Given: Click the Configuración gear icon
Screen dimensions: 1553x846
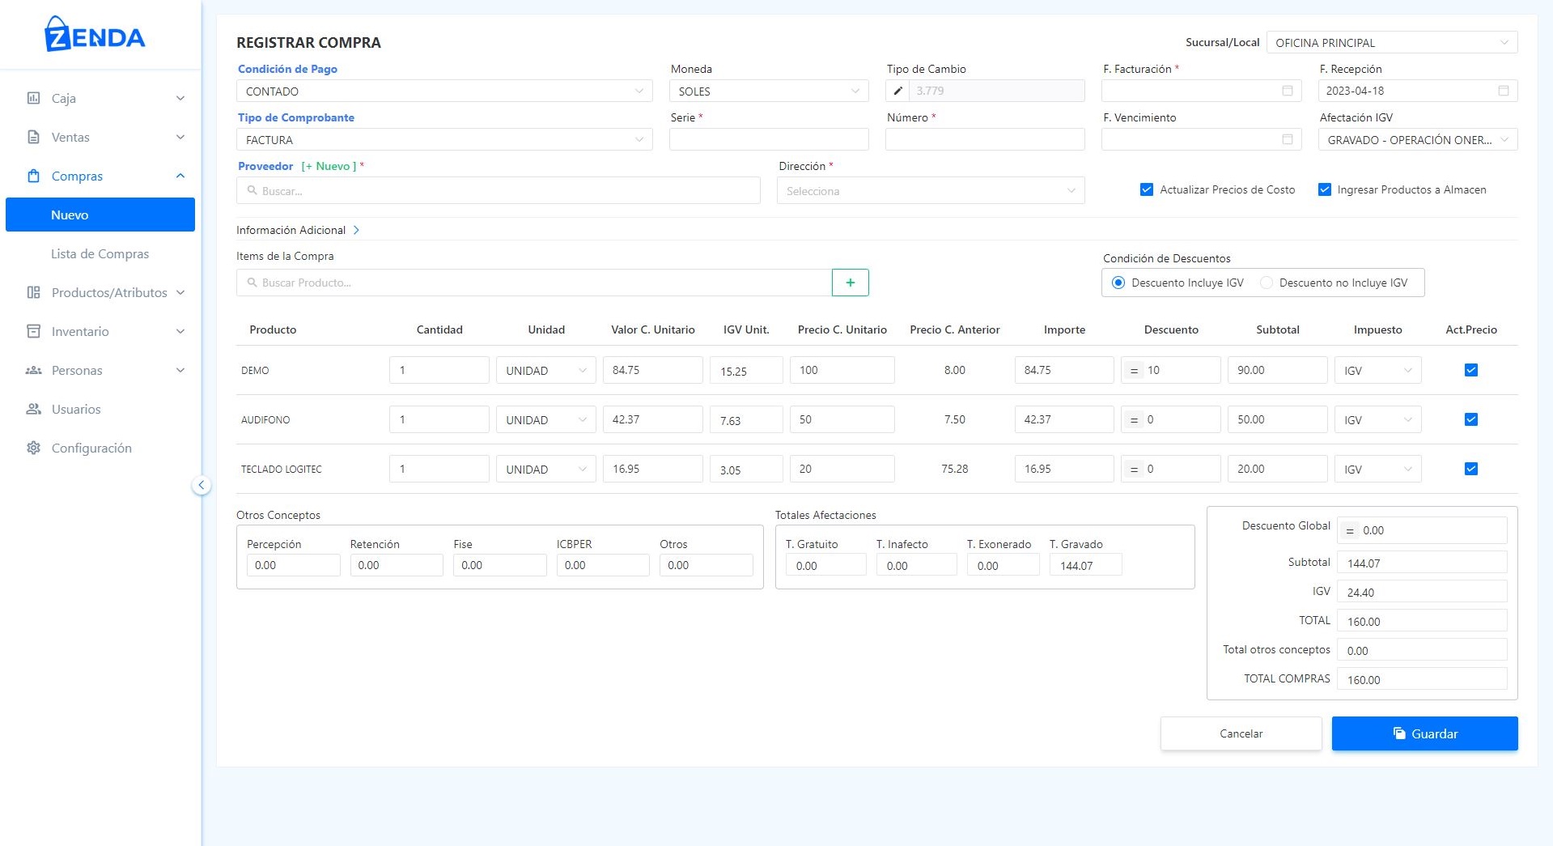Looking at the screenshot, I should pos(33,448).
